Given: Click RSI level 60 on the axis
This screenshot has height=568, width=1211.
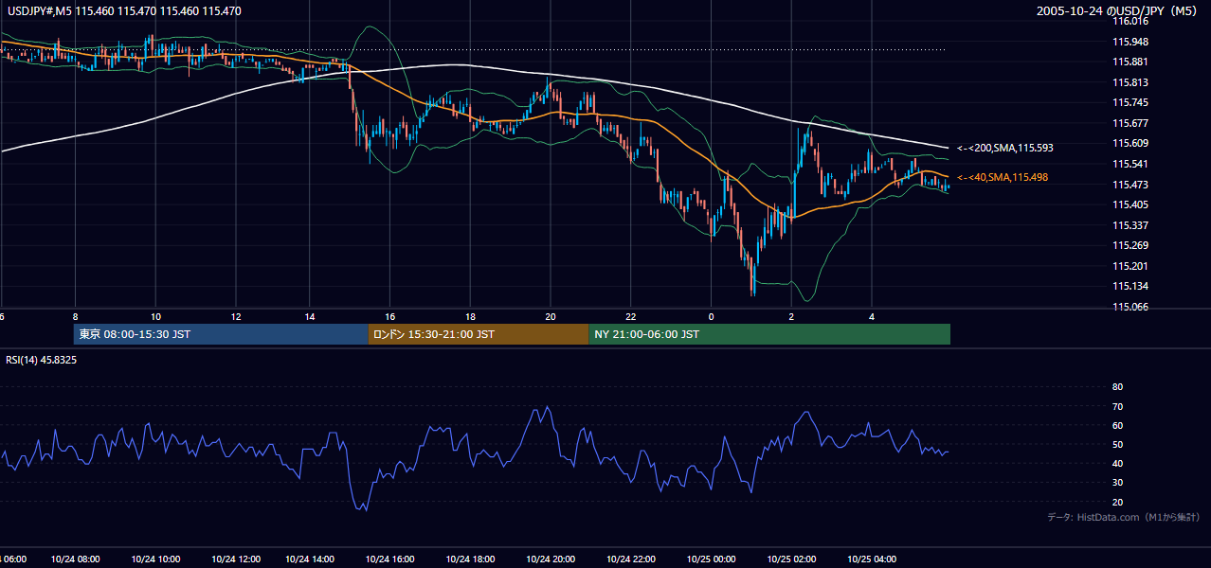Looking at the screenshot, I should (x=1118, y=425).
